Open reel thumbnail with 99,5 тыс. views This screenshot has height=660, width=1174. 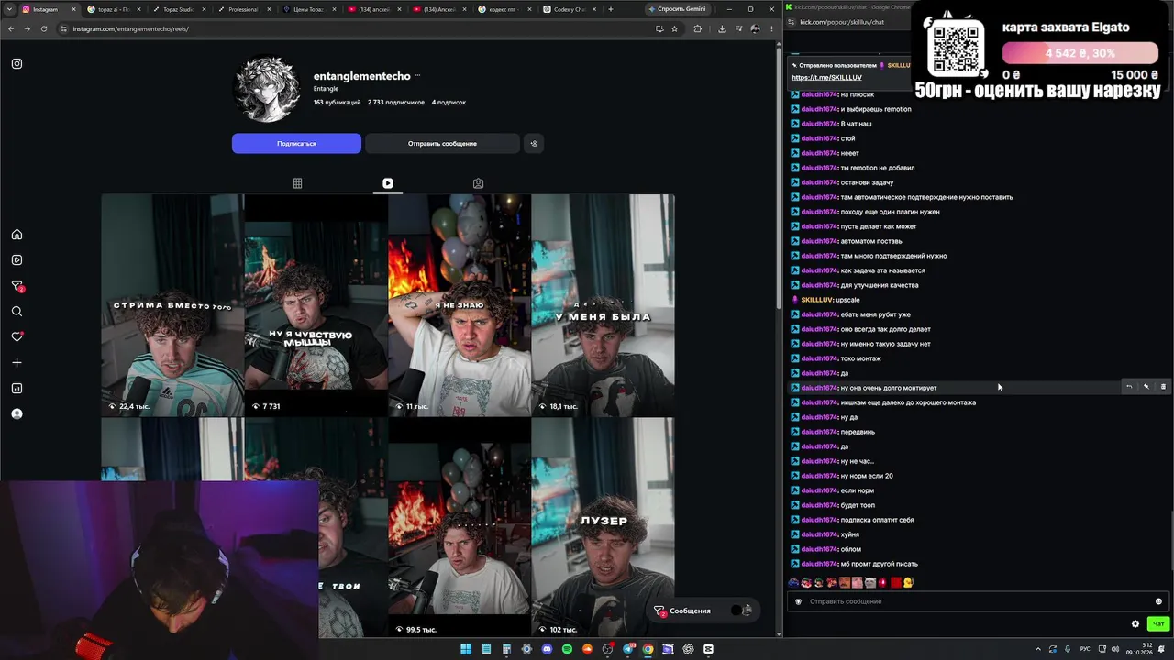pos(460,528)
